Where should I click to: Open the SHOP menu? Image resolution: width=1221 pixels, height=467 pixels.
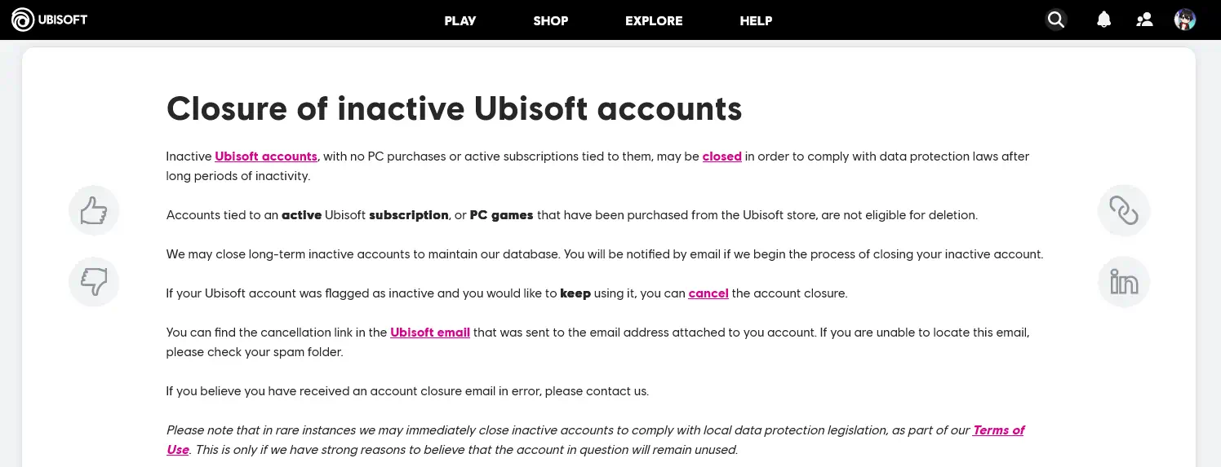[x=551, y=20]
